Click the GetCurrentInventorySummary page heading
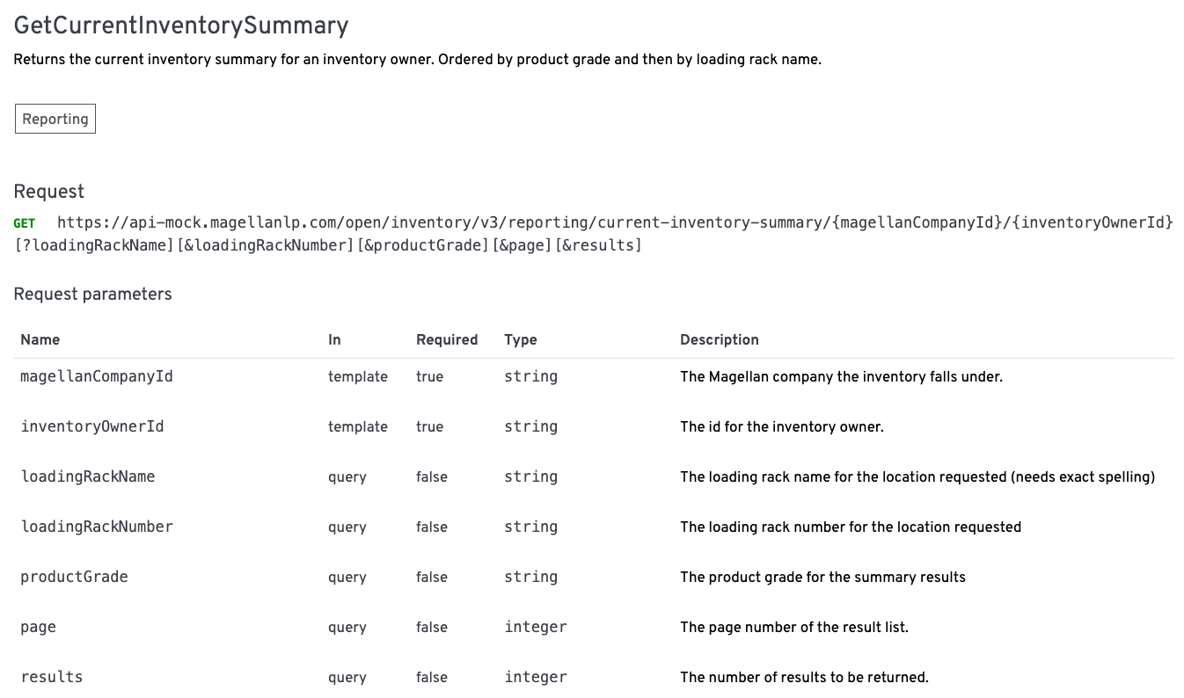The width and height of the screenshot is (1184, 698). (181, 25)
